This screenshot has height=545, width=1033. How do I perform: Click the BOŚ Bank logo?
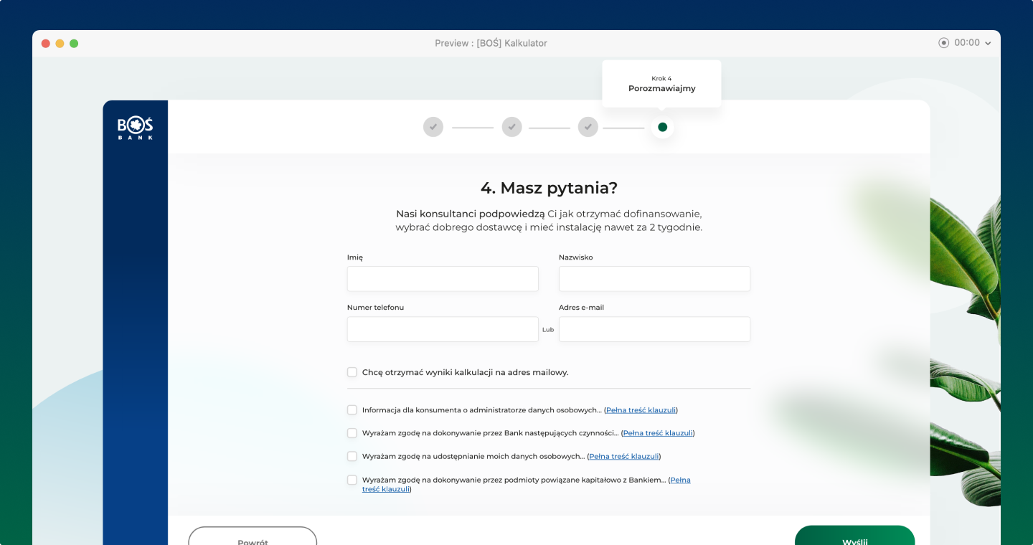click(135, 128)
